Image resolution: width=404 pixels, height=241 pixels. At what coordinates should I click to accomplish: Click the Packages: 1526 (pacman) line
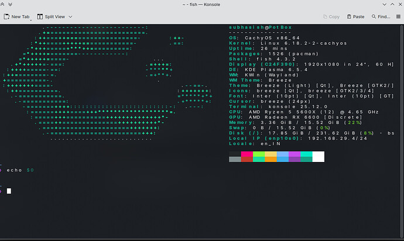(x=274, y=54)
